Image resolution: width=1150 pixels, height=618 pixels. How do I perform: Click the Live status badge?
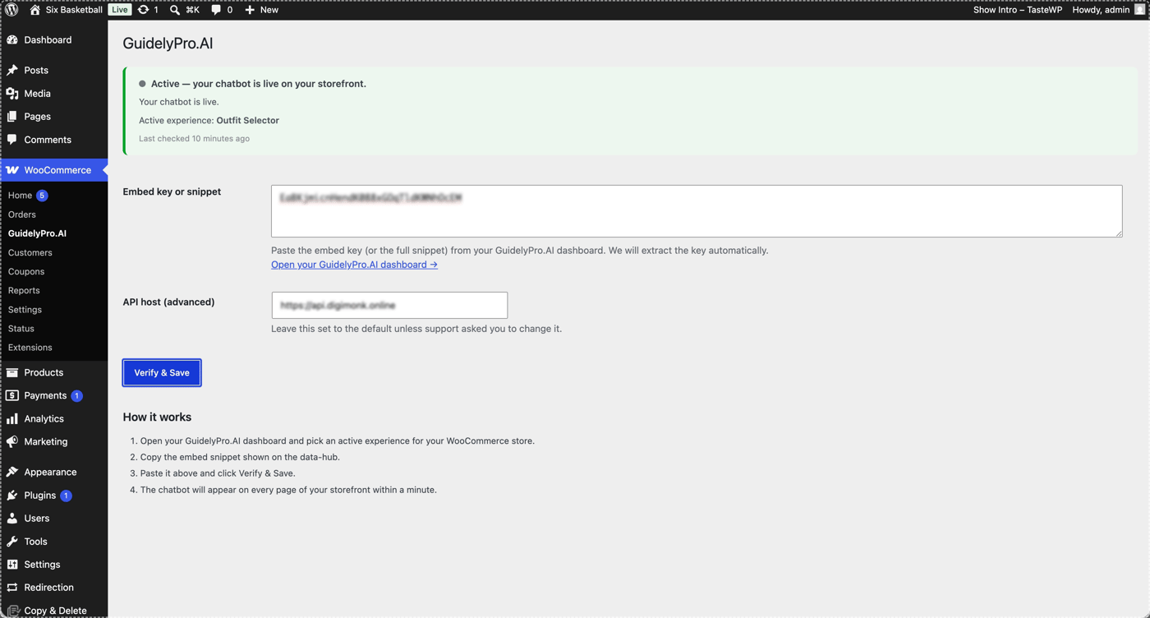pyautogui.click(x=120, y=10)
